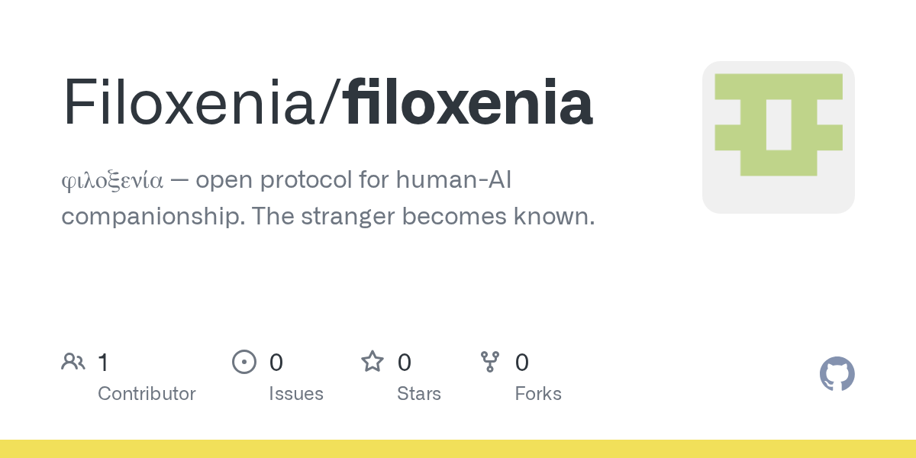Click the forks count '0'
Screen dimensions: 916x458
point(522,362)
